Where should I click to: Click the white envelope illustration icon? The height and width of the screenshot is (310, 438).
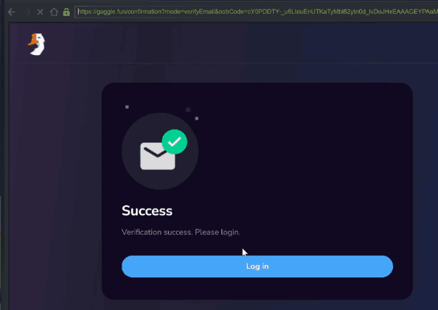pyautogui.click(x=158, y=156)
